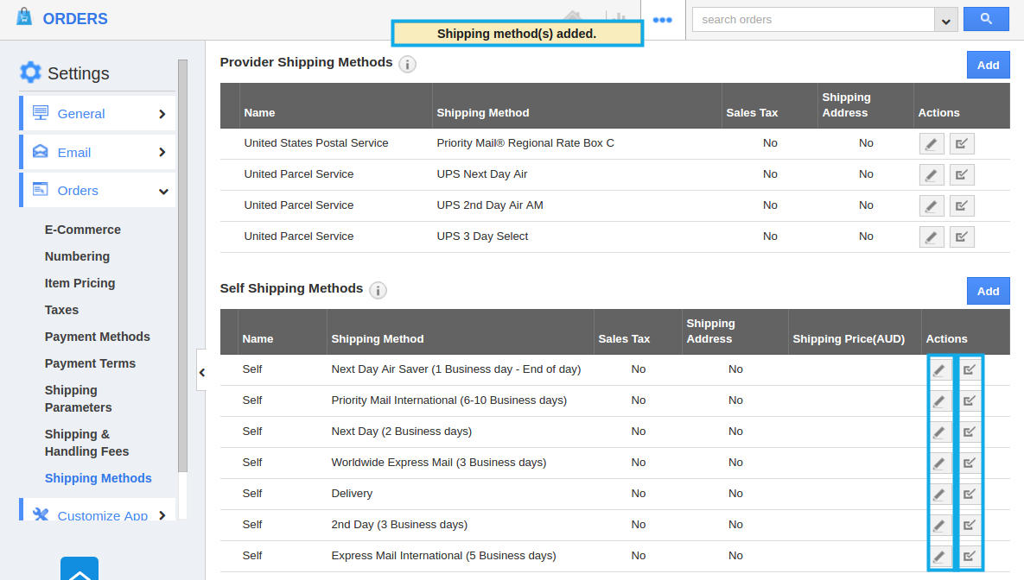The height and width of the screenshot is (580, 1024).
Task: Select Shipping Methods in sidebar
Action: click(x=98, y=478)
